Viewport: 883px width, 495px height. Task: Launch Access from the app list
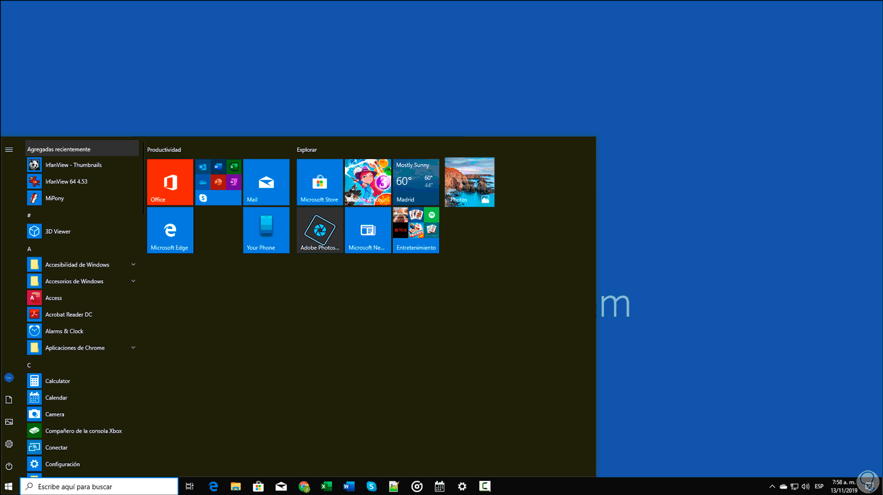pos(82,298)
